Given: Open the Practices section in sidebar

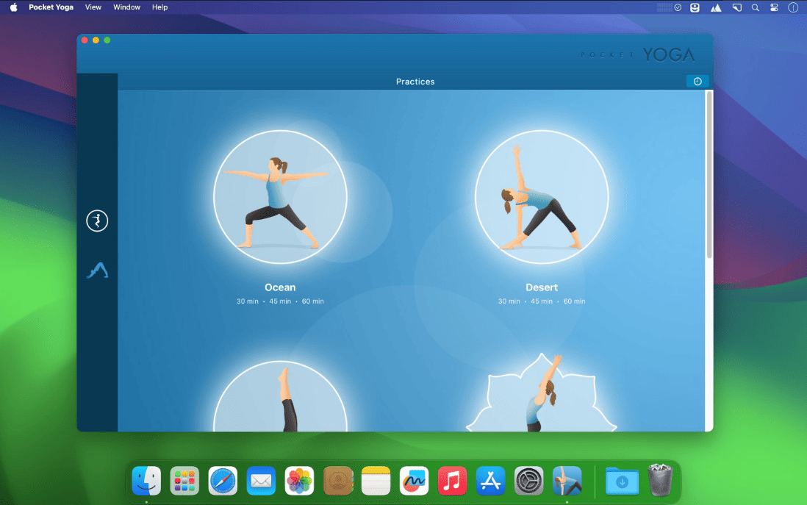Looking at the screenshot, I should pyautogui.click(x=97, y=221).
